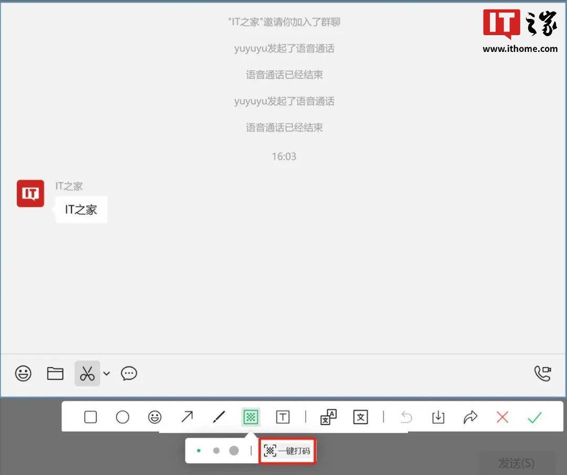Extract text from the screenshot
Screen dimensions: 567x475
[361, 417]
